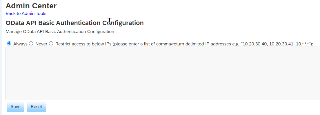Select the Never radio button

click(31, 44)
